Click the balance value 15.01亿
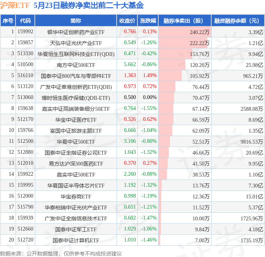265x257 pixels. (x=254, y=197)
